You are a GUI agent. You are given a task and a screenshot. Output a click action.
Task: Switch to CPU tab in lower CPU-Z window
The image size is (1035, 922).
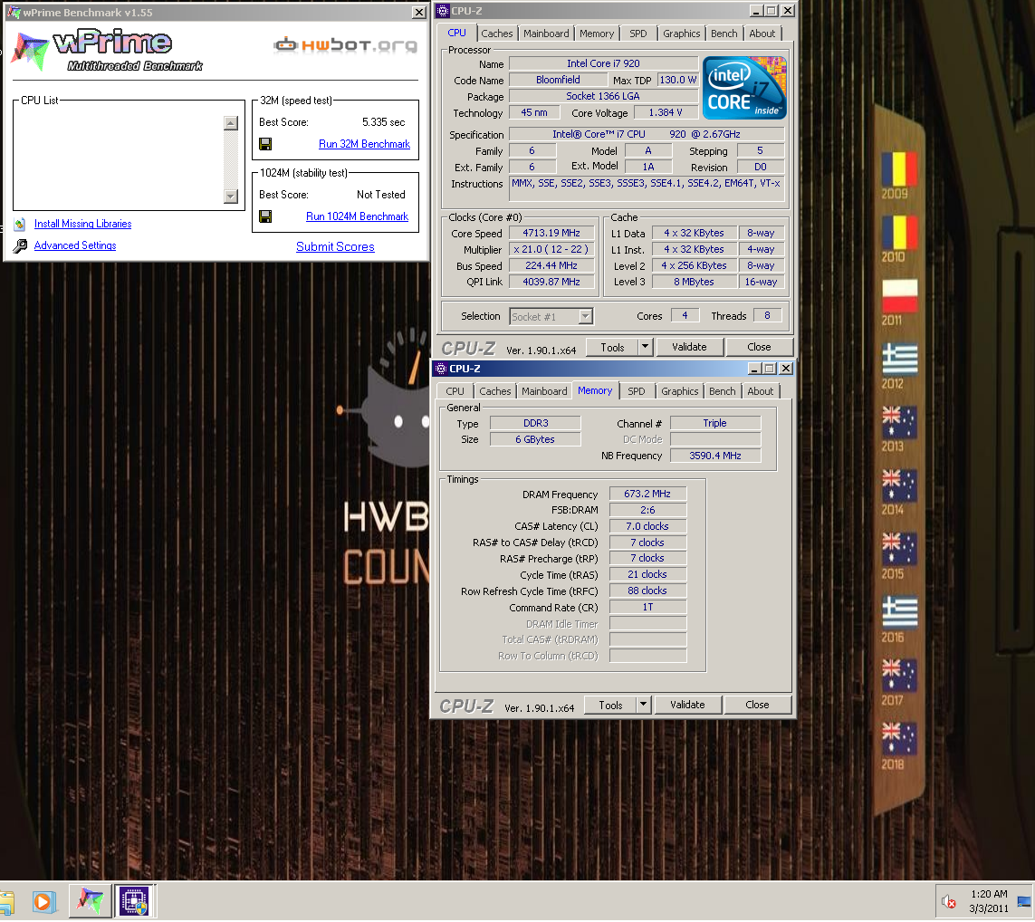click(455, 391)
